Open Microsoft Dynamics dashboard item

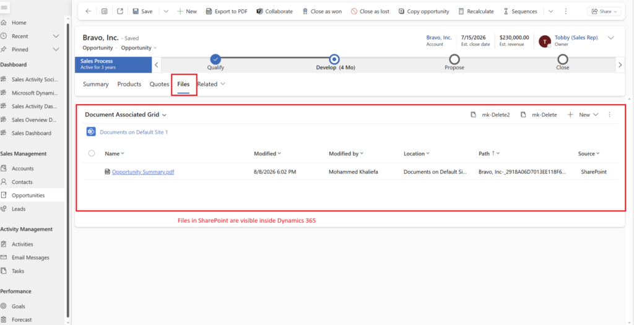35,93
